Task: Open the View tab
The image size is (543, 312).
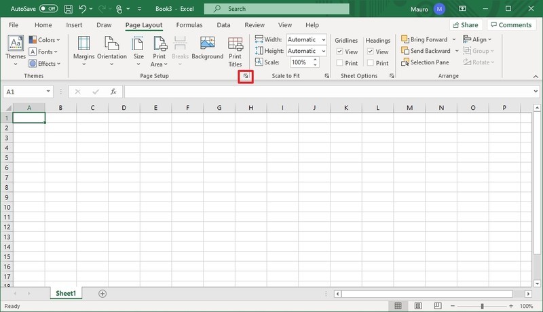Action: [285, 25]
